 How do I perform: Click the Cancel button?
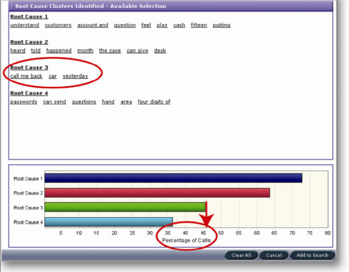click(x=274, y=255)
